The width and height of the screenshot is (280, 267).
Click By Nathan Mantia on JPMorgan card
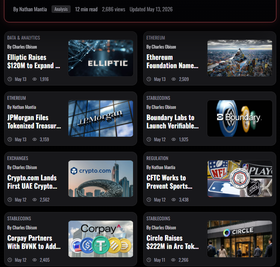click(21, 107)
